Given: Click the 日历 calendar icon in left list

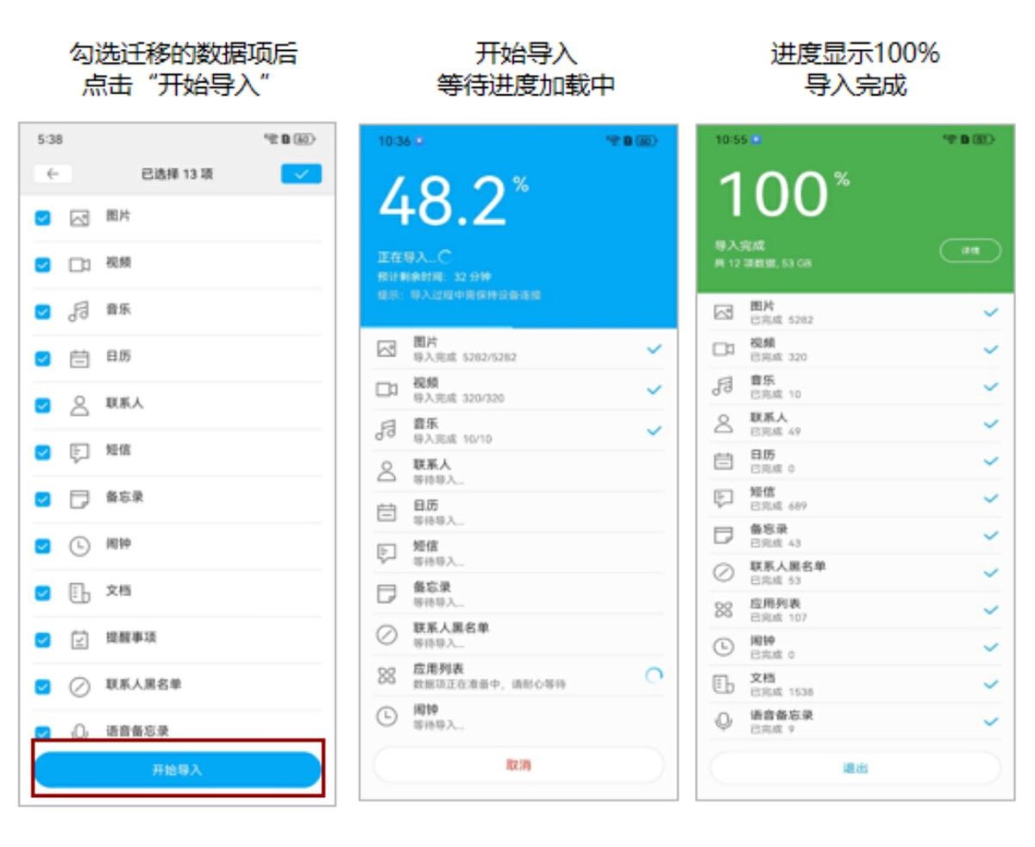Looking at the screenshot, I should click(79, 358).
